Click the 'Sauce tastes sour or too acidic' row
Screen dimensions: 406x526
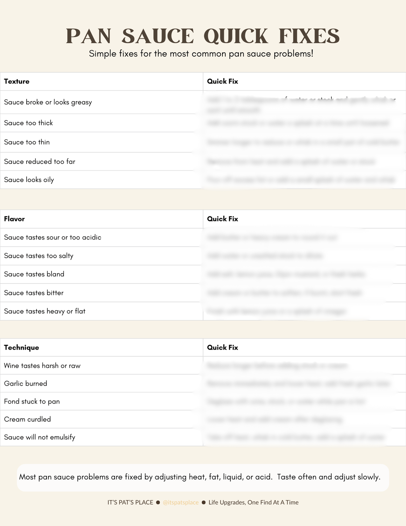point(53,237)
